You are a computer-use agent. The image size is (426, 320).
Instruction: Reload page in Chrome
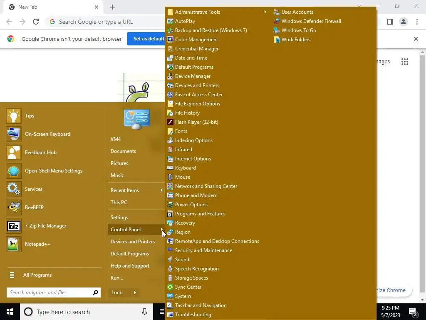pyautogui.click(x=36, y=22)
